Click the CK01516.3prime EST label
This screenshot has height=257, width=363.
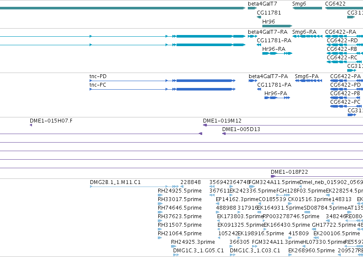[x=310, y=199]
